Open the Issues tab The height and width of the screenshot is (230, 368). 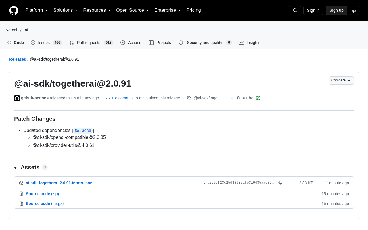pos(47,43)
